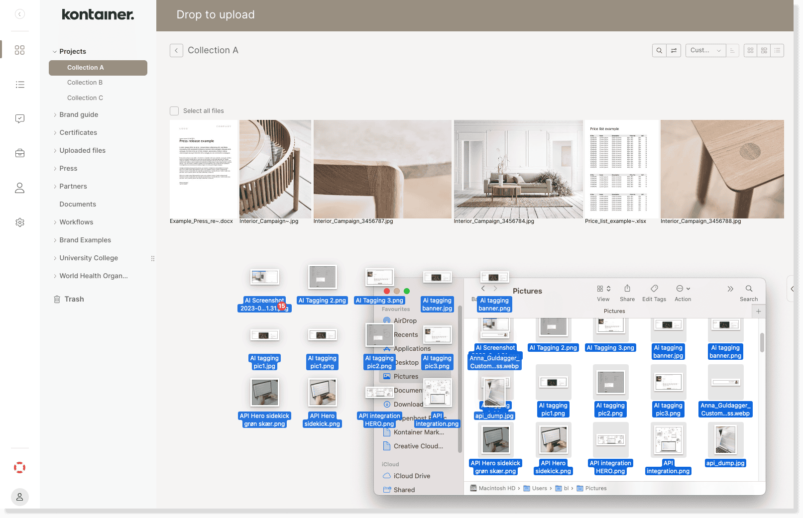Screen dimensions: 803x518
Task: Open the Cust... sort dropdown
Action: coord(705,50)
